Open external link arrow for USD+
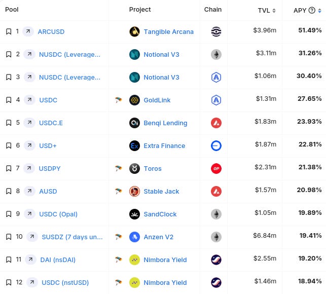 (29, 145)
